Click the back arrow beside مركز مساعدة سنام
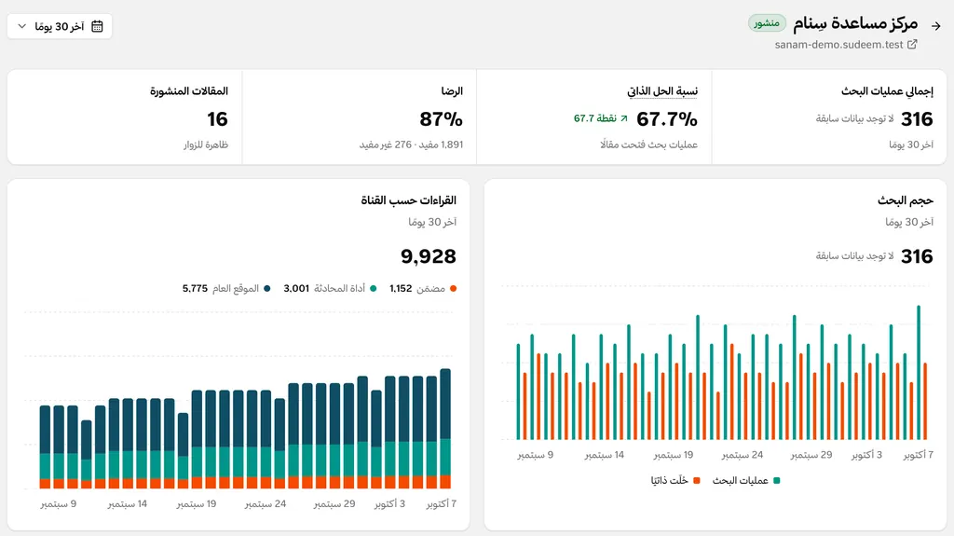 [x=935, y=25]
